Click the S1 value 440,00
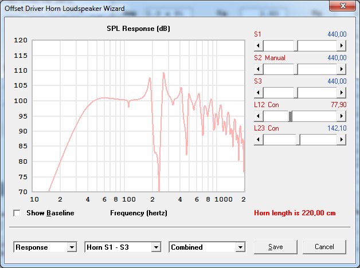The image size is (360, 268). point(337,34)
